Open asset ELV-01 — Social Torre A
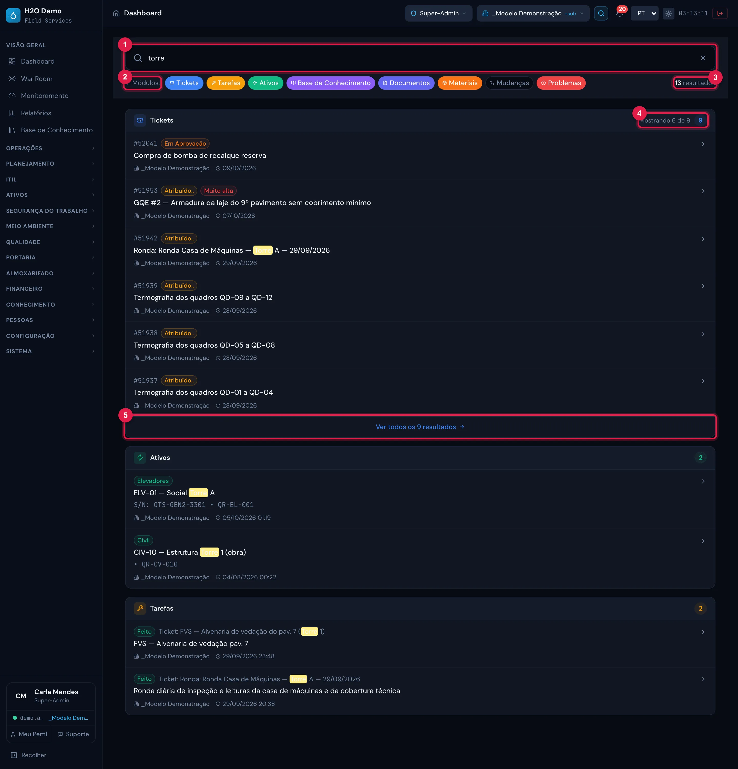This screenshot has width=738, height=769. tap(420, 499)
